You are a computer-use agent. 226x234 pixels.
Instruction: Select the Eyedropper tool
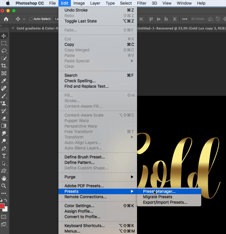(x=4, y=81)
